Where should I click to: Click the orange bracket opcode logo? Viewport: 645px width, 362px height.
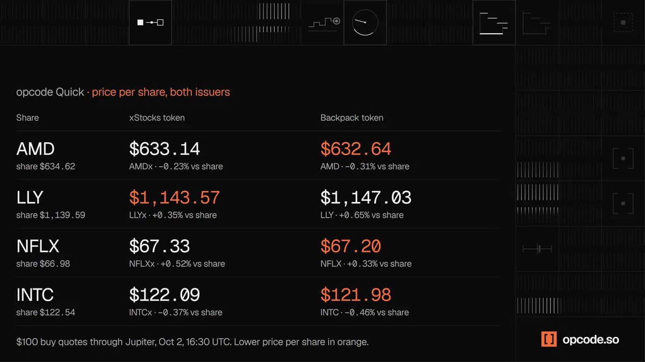[549, 339]
